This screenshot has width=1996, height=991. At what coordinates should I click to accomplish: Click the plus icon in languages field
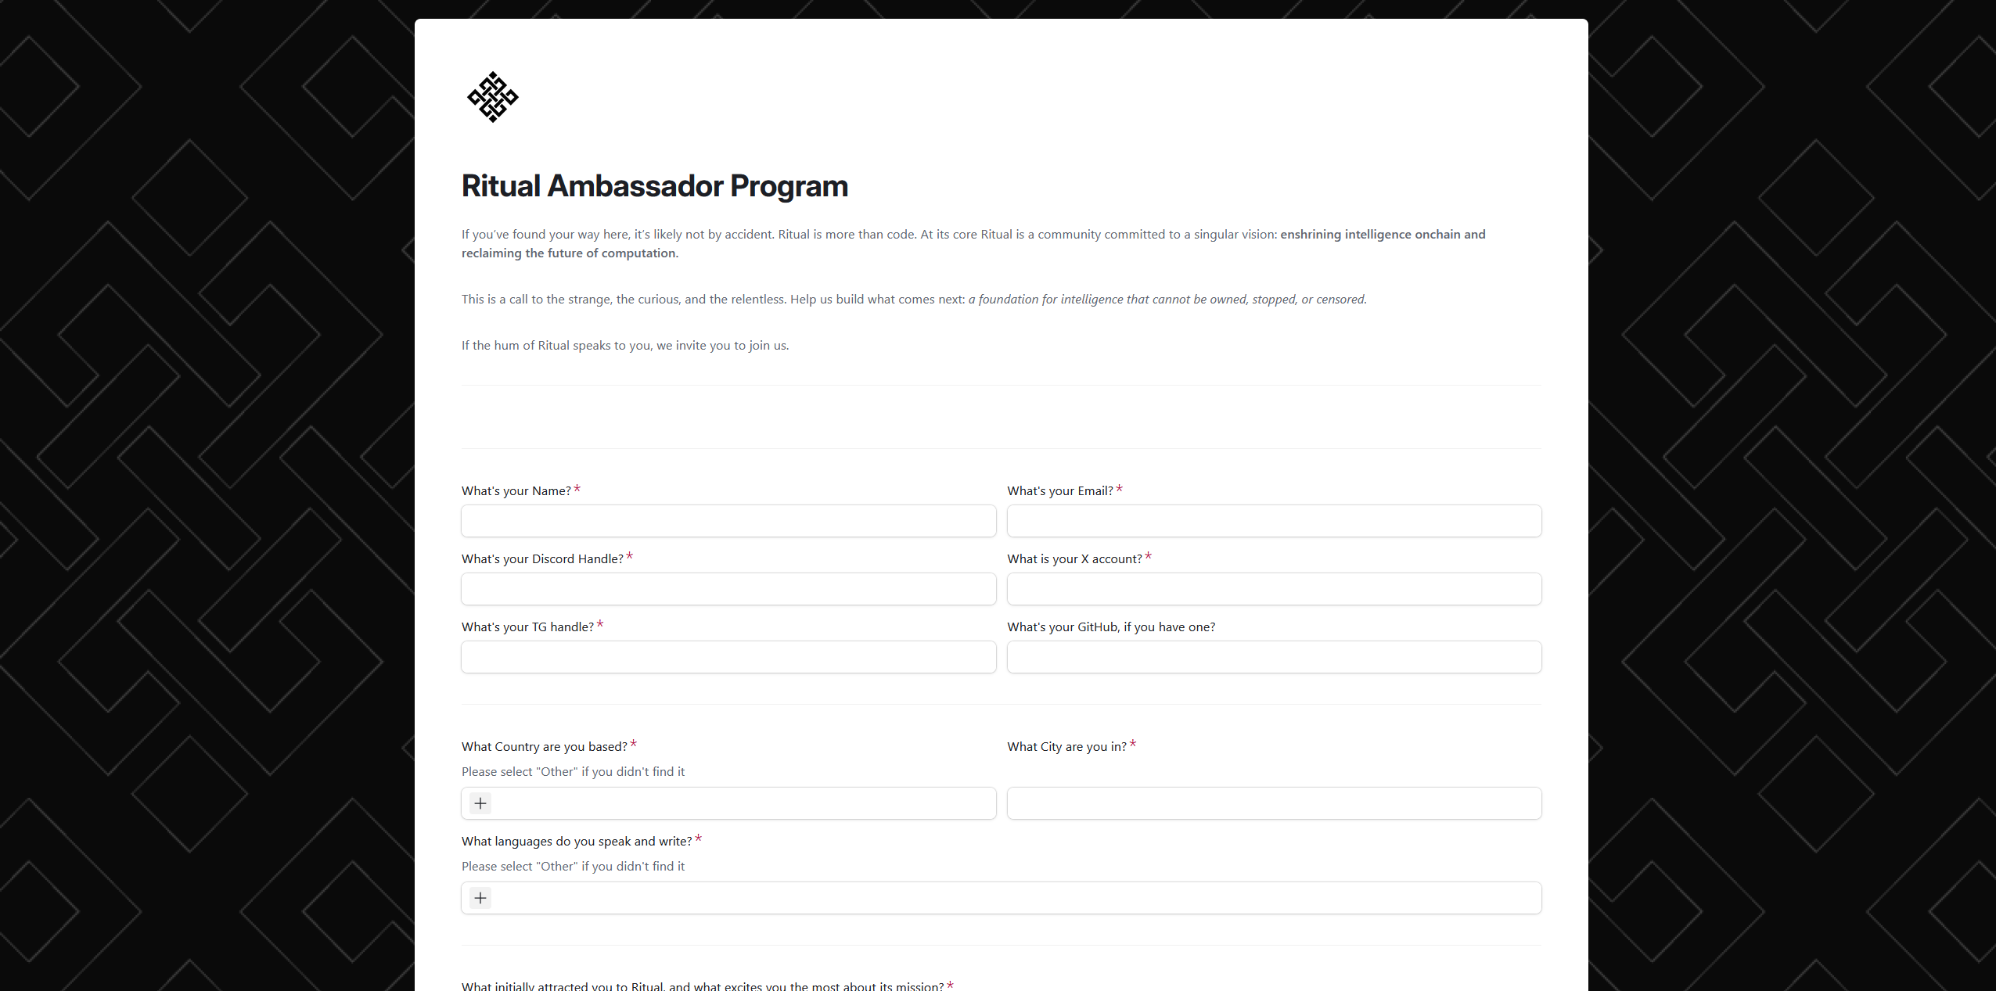point(480,898)
